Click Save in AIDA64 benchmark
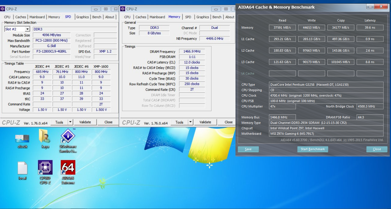Image resolution: width=391 pixels, height=209 pixels. coord(248,149)
